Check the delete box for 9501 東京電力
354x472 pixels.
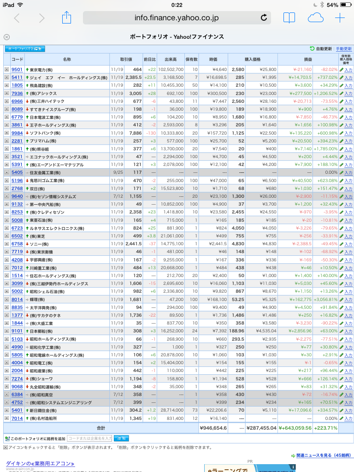[6, 70]
